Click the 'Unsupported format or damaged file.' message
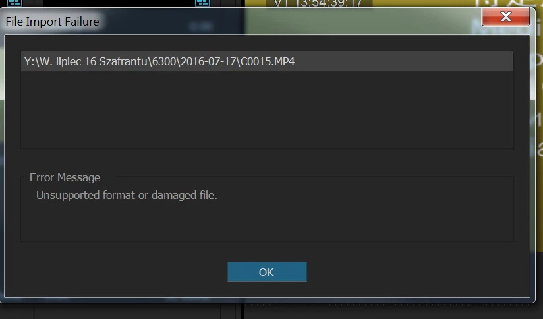The width and height of the screenshot is (543, 319). click(x=127, y=195)
